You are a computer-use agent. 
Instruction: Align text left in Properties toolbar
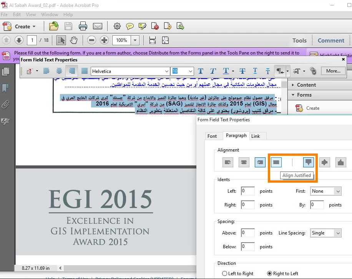[x=46, y=71]
